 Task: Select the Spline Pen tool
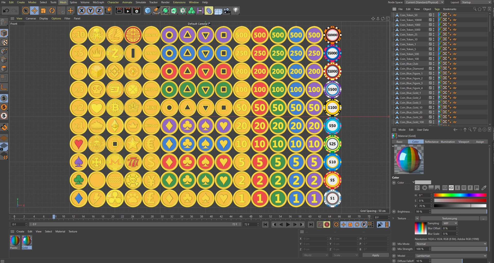[156, 11]
